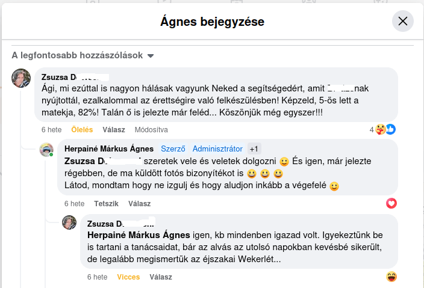This screenshot has width=424, height=288.
Task: View reactions count on first comment
Action: 372,129
